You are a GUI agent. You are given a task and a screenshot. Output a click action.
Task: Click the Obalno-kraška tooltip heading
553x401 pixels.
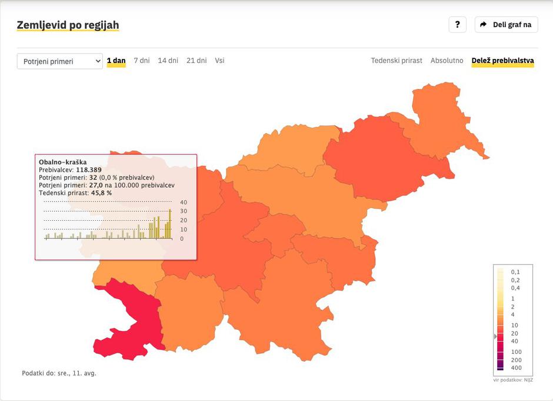62,163
